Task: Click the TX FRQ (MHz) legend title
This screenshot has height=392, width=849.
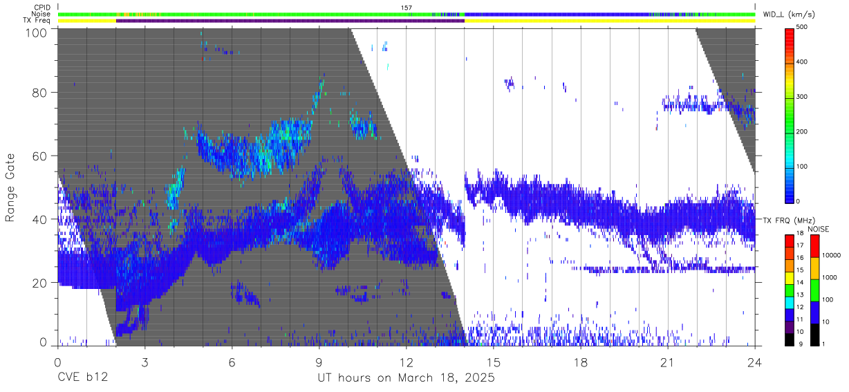Action: tap(788, 221)
